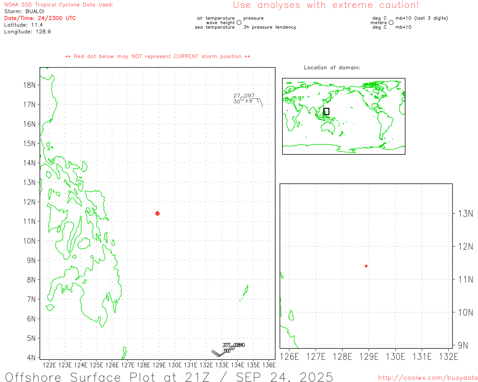Viewport: 478px width, 382px height.
Task: Open the coolwx.com/buoydata URL link
Action: [x=428, y=378]
